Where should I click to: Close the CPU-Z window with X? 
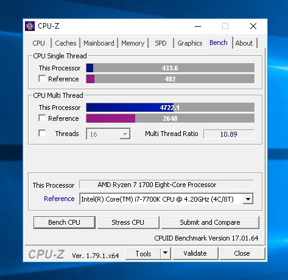pos(253,26)
